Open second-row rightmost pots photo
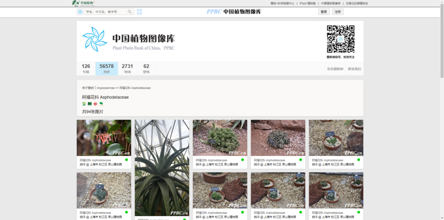This screenshot has height=220, width=444. (336, 190)
